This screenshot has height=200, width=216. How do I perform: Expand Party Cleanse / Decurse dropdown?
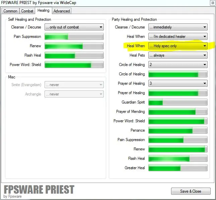(178, 27)
